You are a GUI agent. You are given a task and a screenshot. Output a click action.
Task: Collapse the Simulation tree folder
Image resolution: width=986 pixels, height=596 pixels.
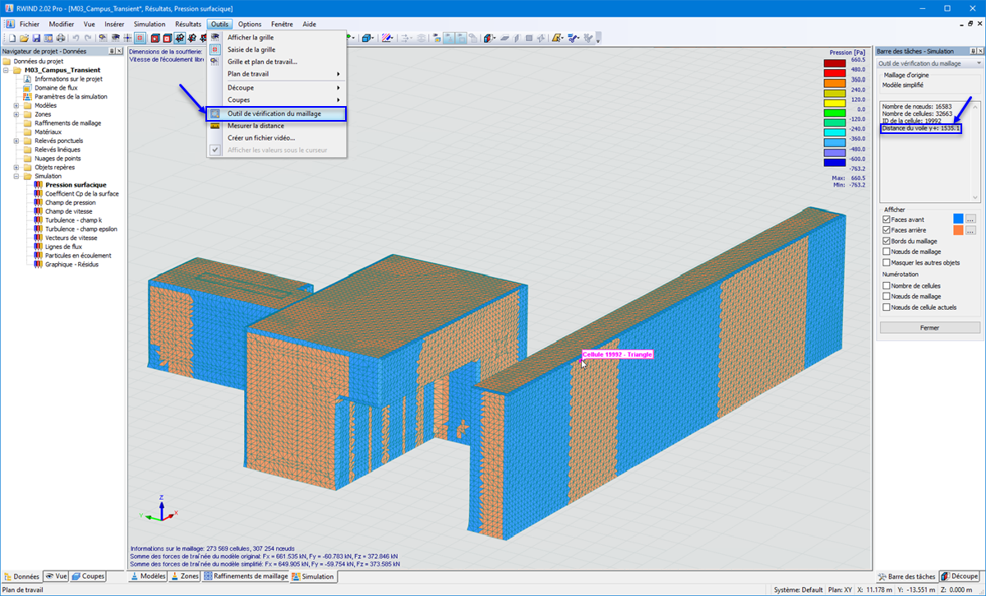pyautogui.click(x=16, y=176)
